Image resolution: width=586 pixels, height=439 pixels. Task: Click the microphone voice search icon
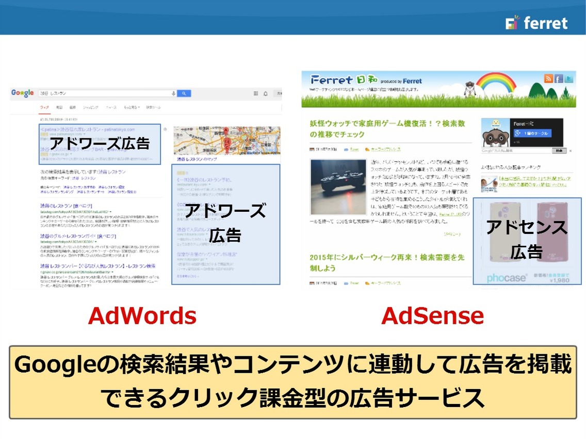coord(173,93)
